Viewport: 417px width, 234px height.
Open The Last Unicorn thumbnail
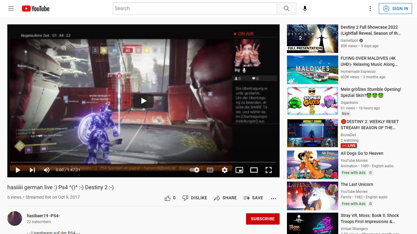coord(313,196)
